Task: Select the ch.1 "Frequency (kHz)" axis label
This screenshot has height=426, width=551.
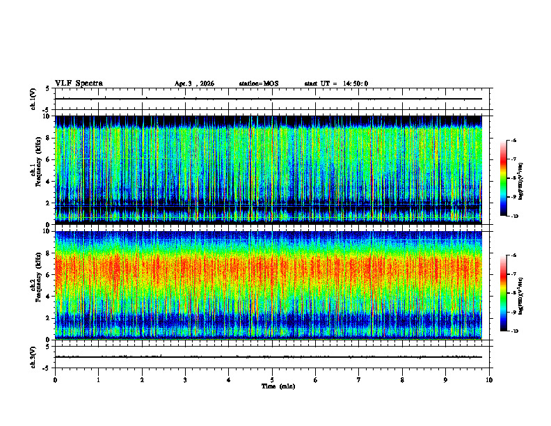Action: click(38, 161)
